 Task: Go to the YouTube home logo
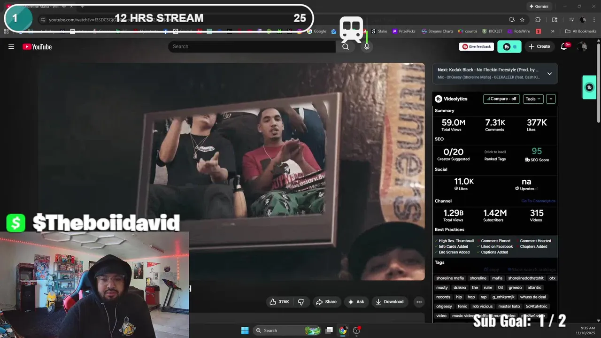pyautogui.click(x=37, y=46)
